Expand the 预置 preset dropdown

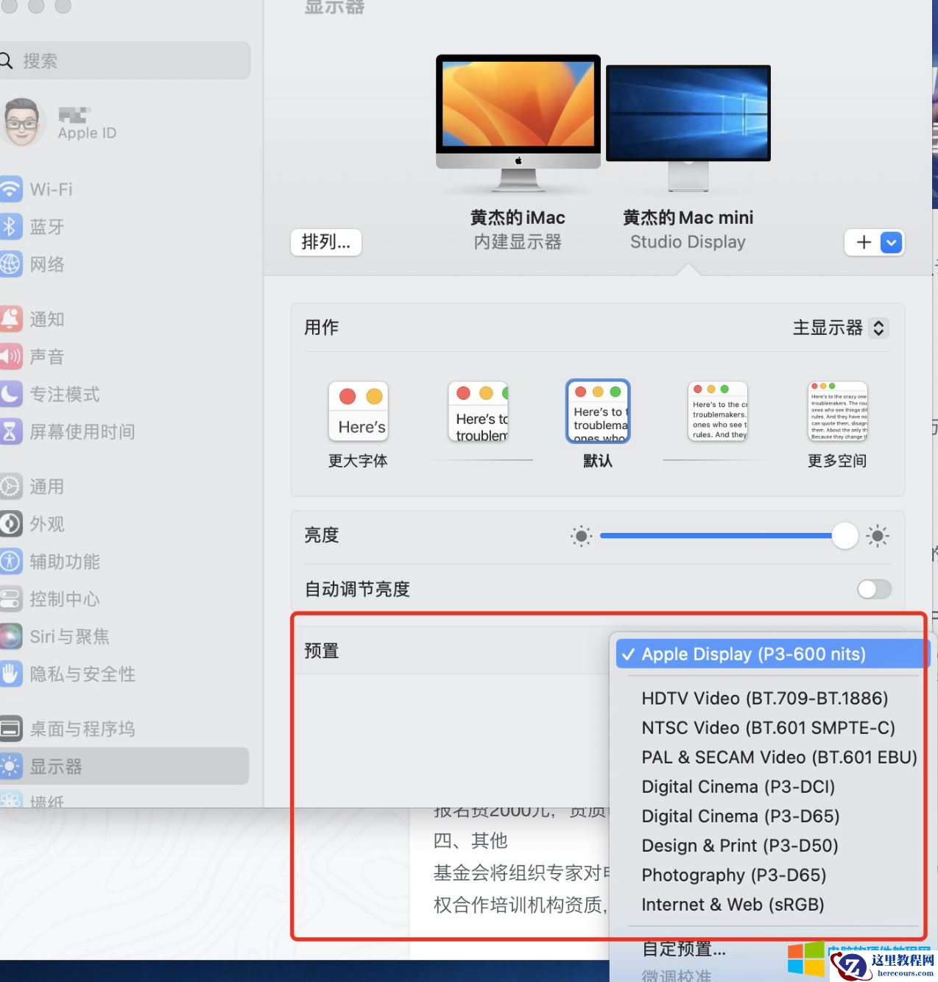pos(770,654)
